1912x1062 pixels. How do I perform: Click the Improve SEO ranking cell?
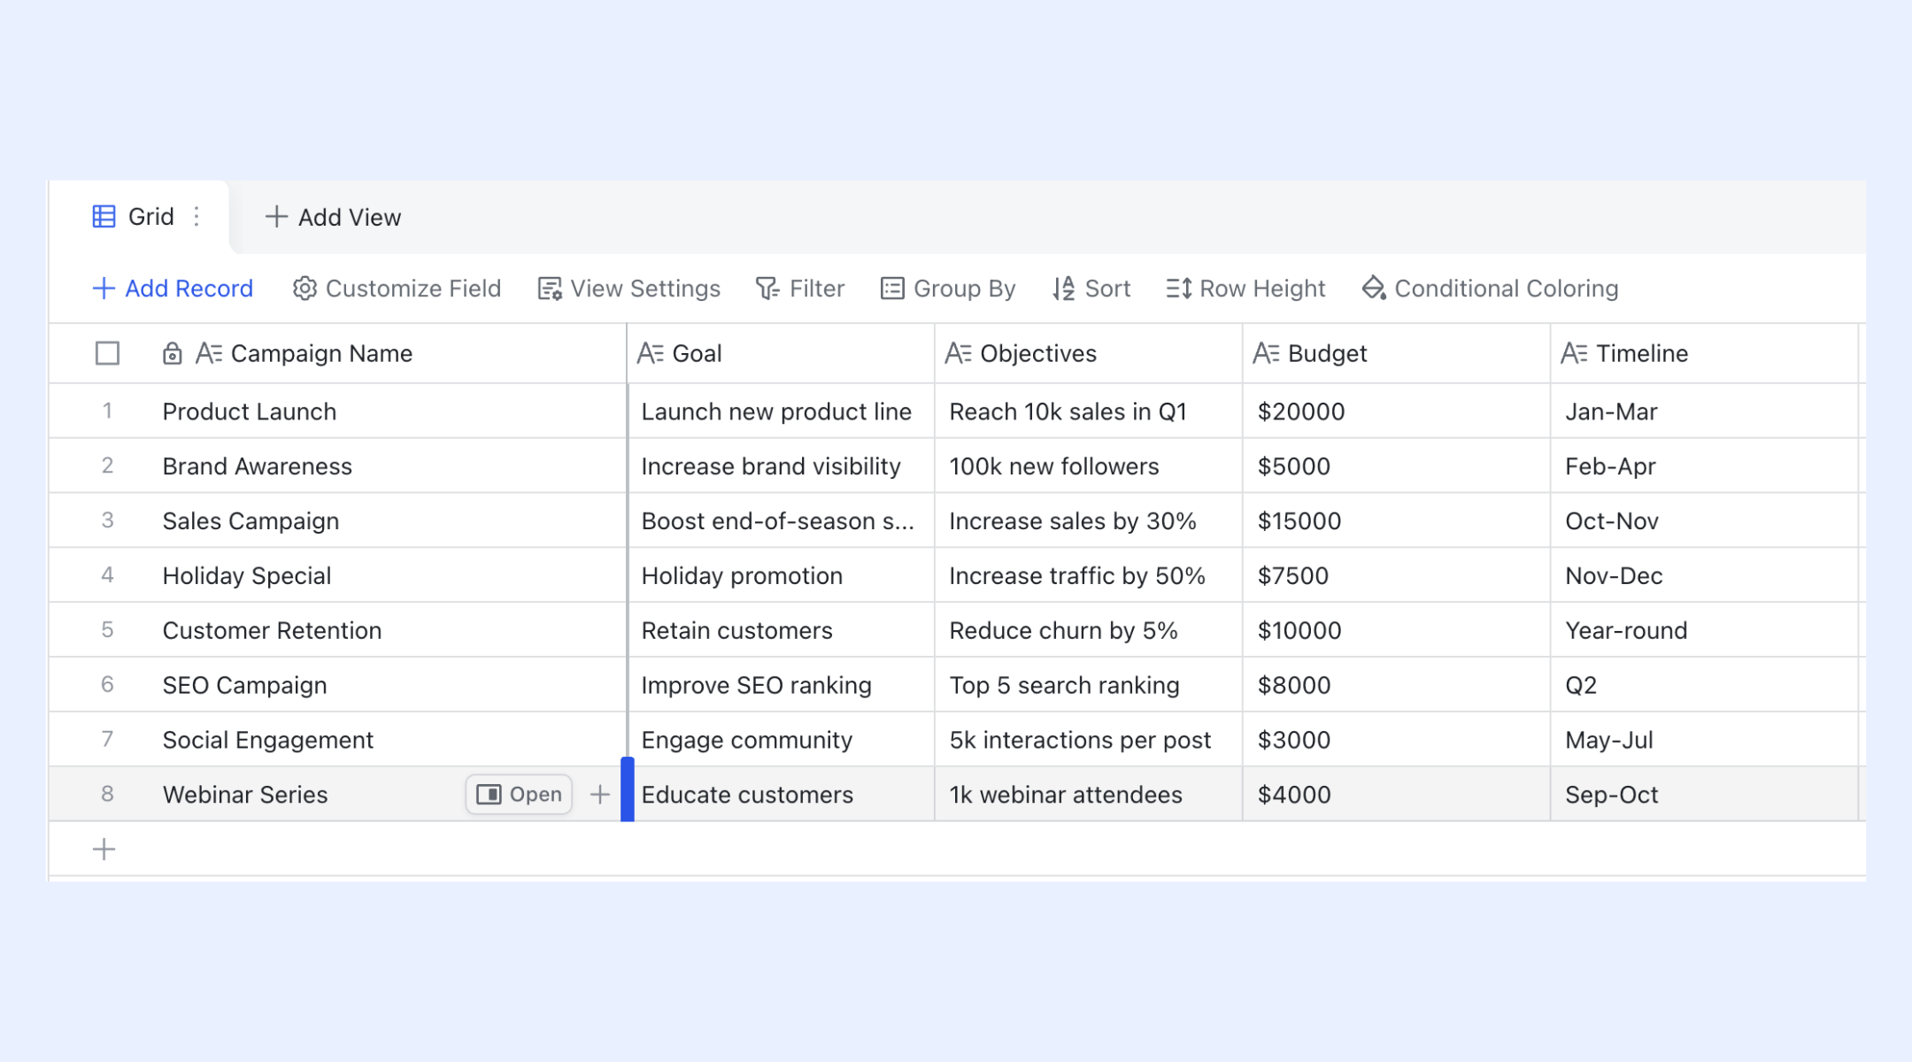pos(781,686)
